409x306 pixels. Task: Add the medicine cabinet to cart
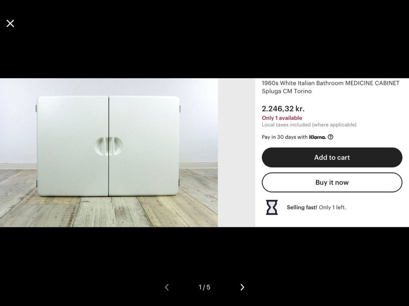332,157
